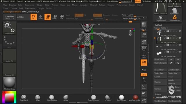Image resolution: width=186 pixels, height=104 pixels.
Task: Select the TrimDynamic brush
Action: (94, 98)
